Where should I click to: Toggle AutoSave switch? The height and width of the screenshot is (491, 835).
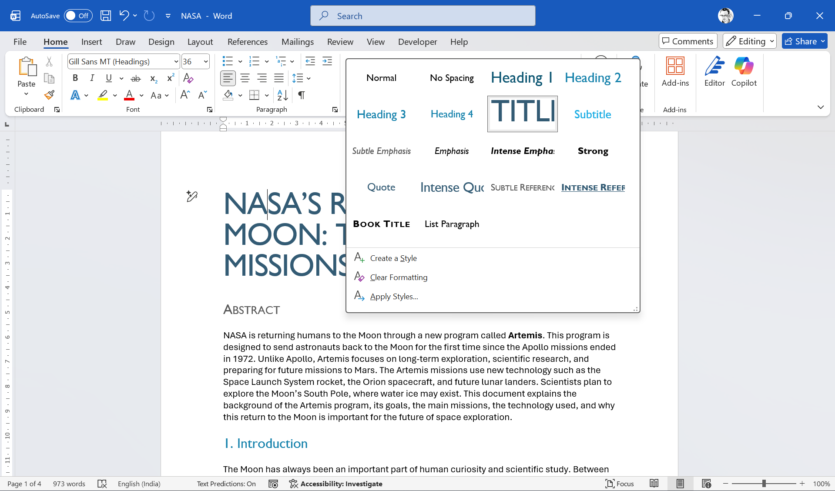[x=78, y=16]
